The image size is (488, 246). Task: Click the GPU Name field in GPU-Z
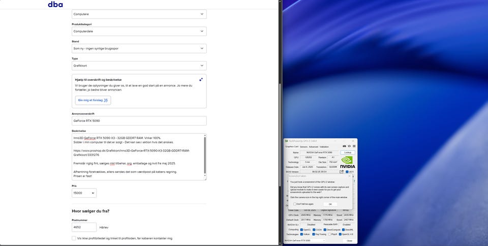pos(319,152)
